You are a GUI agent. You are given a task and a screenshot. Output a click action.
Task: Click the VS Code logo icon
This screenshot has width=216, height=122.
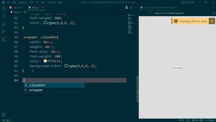click(3, 2)
